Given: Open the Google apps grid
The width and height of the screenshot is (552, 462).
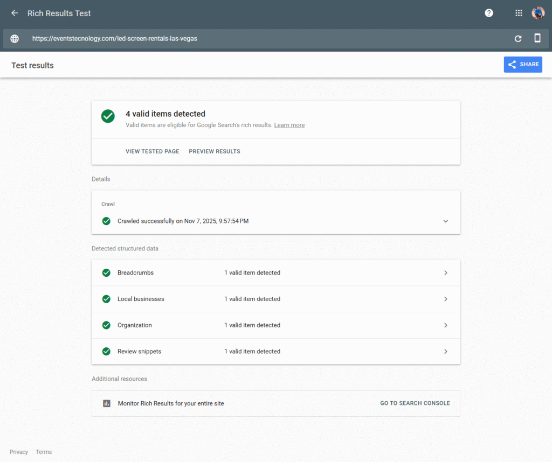Looking at the screenshot, I should click(519, 13).
